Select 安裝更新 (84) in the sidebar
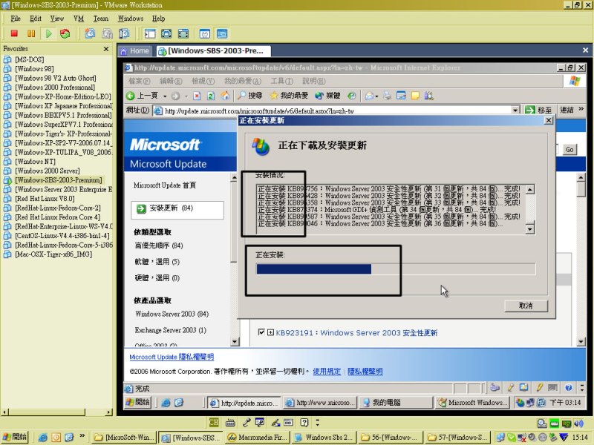The height and width of the screenshot is (445, 594). (x=177, y=209)
